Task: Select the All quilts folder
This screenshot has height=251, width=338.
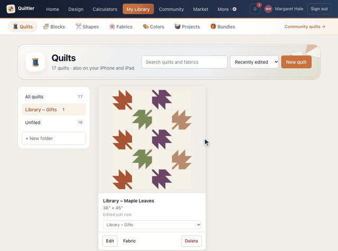Action: pos(54,97)
